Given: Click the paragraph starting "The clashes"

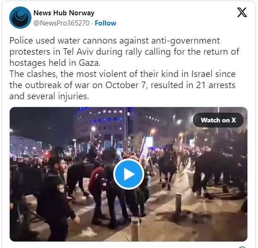Looking at the screenshot, I should click(x=123, y=85).
